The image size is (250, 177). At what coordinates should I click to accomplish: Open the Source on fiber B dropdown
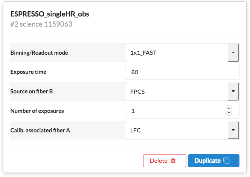click(x=177, y=91)
